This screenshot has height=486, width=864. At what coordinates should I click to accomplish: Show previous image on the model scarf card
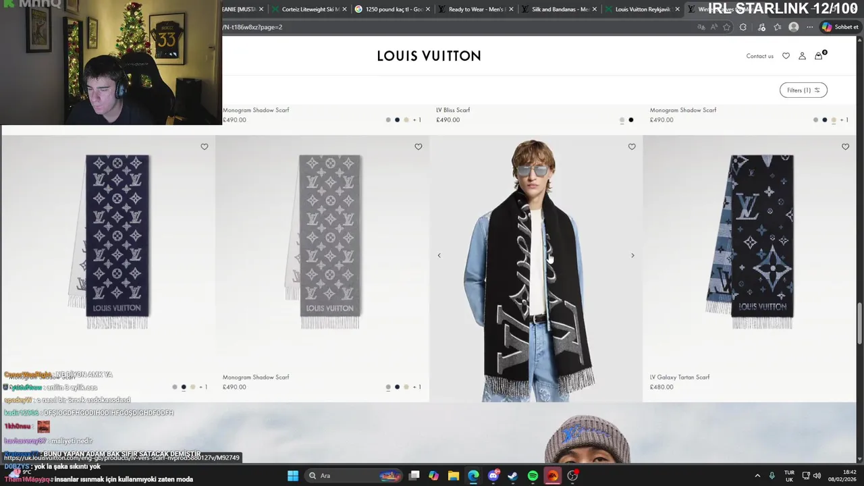coord(439,255)
